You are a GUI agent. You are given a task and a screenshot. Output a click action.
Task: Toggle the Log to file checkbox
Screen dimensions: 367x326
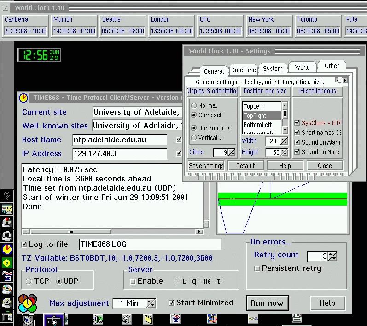(24, 244)
